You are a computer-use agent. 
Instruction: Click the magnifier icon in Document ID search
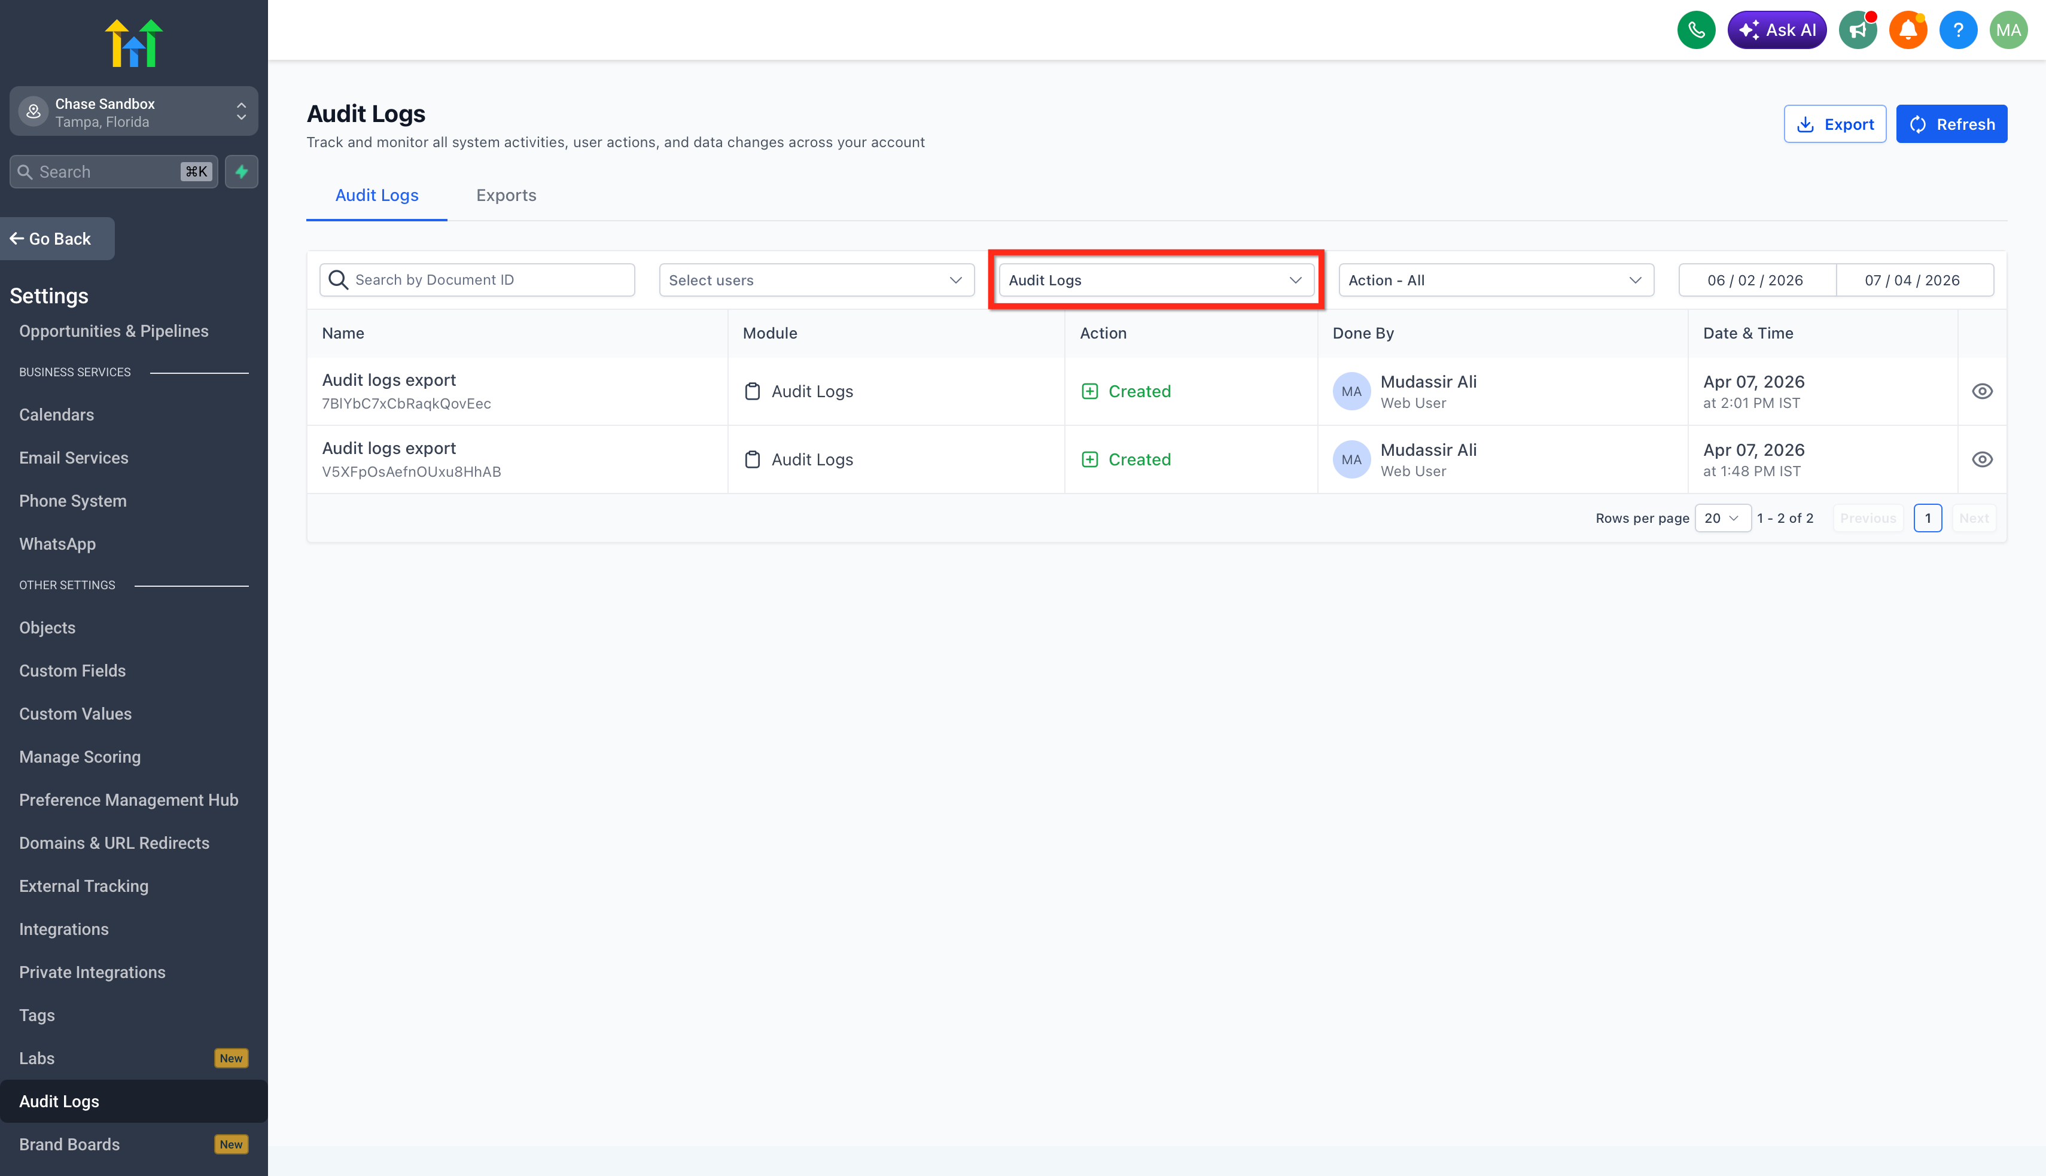[339, 281]
